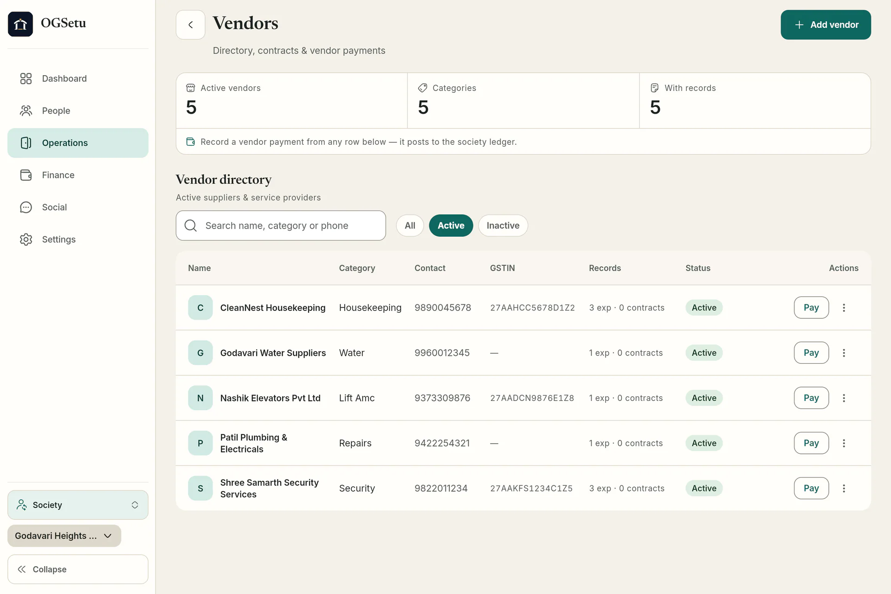Click contact number 9373309876
The width and height of the screenshot is (891, 594).
pos(442,398)
